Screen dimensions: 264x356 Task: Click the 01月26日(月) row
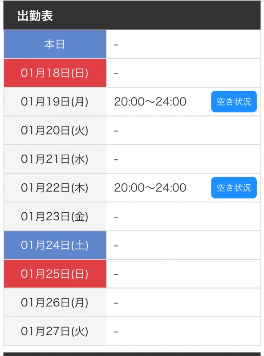55,302
